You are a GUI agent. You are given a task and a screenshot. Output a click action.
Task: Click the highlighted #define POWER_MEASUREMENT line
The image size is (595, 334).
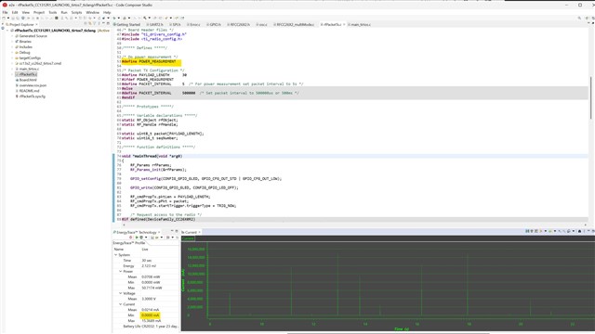(x=151, y=61)
